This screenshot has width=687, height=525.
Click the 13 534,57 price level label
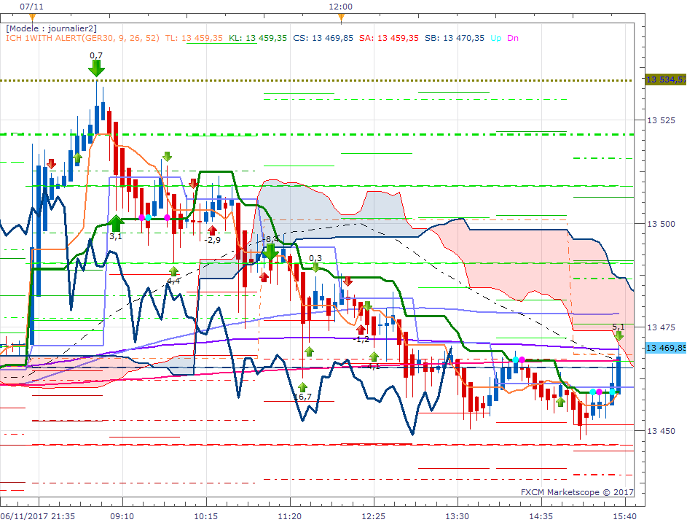tap(666, 79)
